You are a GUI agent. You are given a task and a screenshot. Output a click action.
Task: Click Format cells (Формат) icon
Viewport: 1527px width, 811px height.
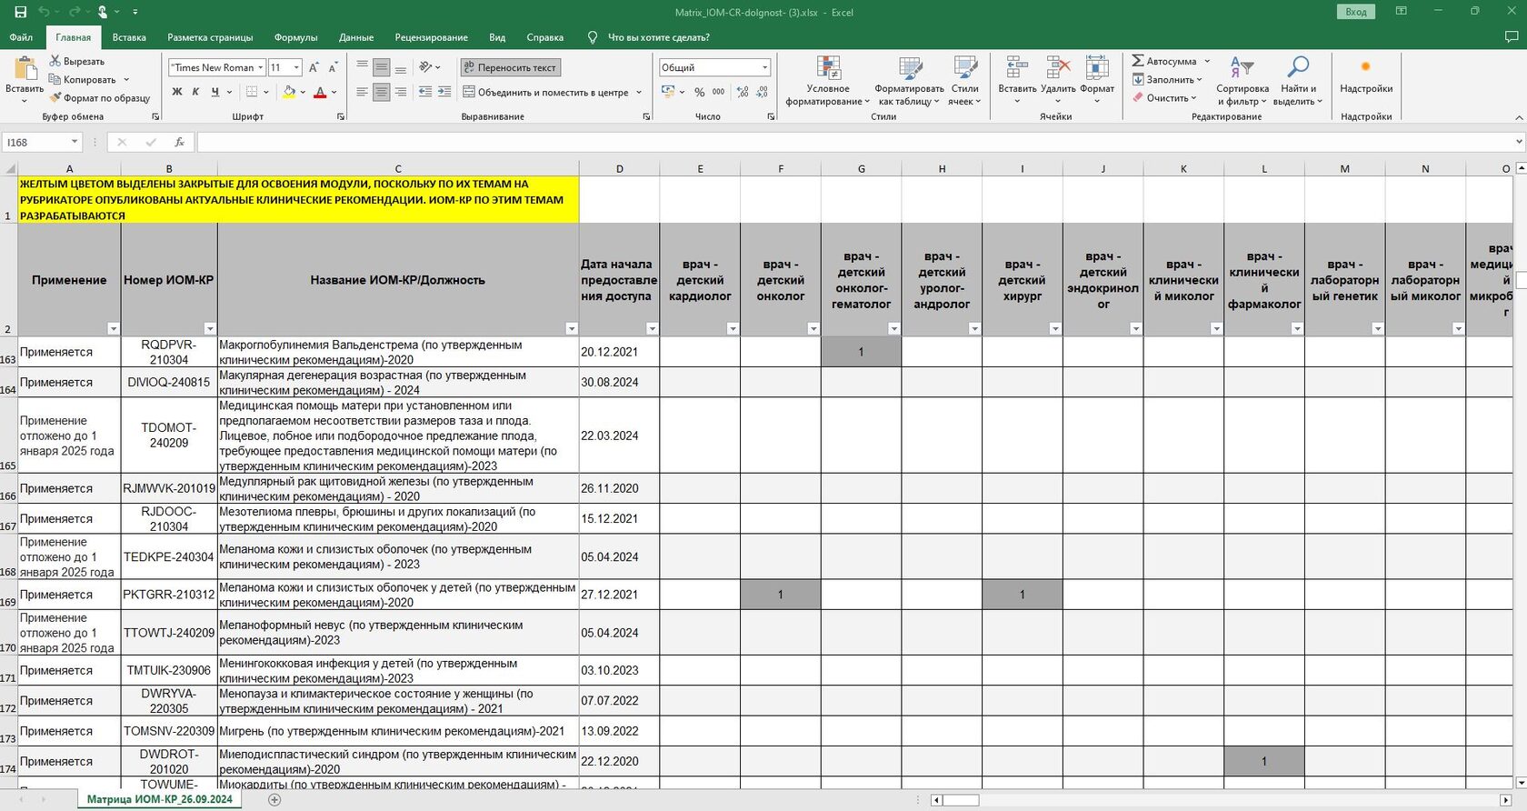tap(1097, 69)
